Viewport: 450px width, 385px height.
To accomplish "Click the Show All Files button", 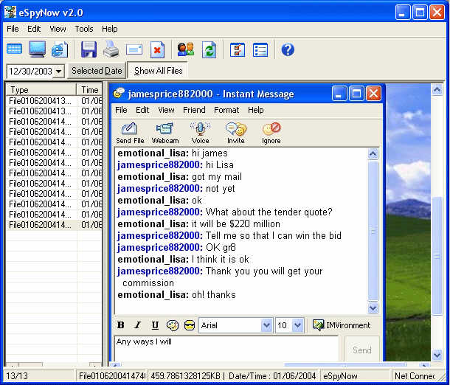I will [x=158, y=71].
